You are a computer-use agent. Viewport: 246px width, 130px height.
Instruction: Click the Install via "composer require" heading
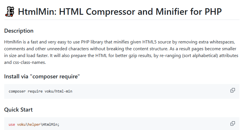pos(42,76)
